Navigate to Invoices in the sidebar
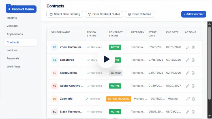212x119 pixels. (12, 50)
